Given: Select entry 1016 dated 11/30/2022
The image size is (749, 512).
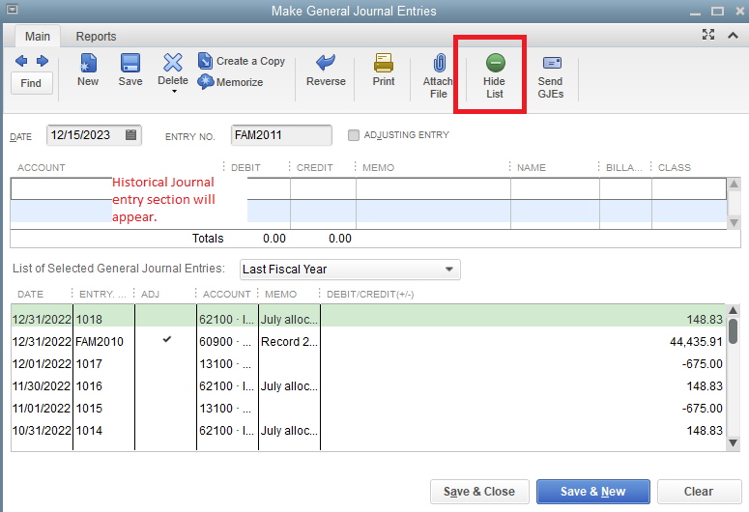Looking at the screenshot, I should 368,385.
